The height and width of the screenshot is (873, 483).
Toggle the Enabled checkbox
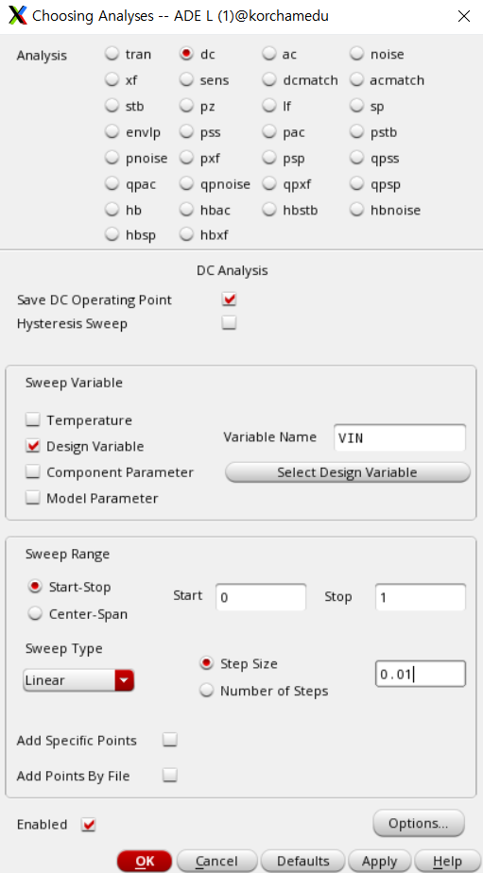pyautogui.click(x=88, y=825)
